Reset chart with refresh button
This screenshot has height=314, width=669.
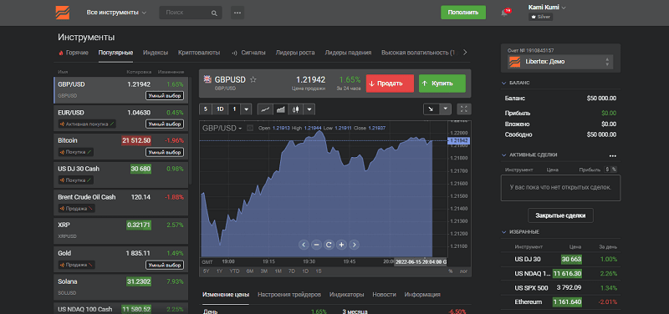click(329, 245)
